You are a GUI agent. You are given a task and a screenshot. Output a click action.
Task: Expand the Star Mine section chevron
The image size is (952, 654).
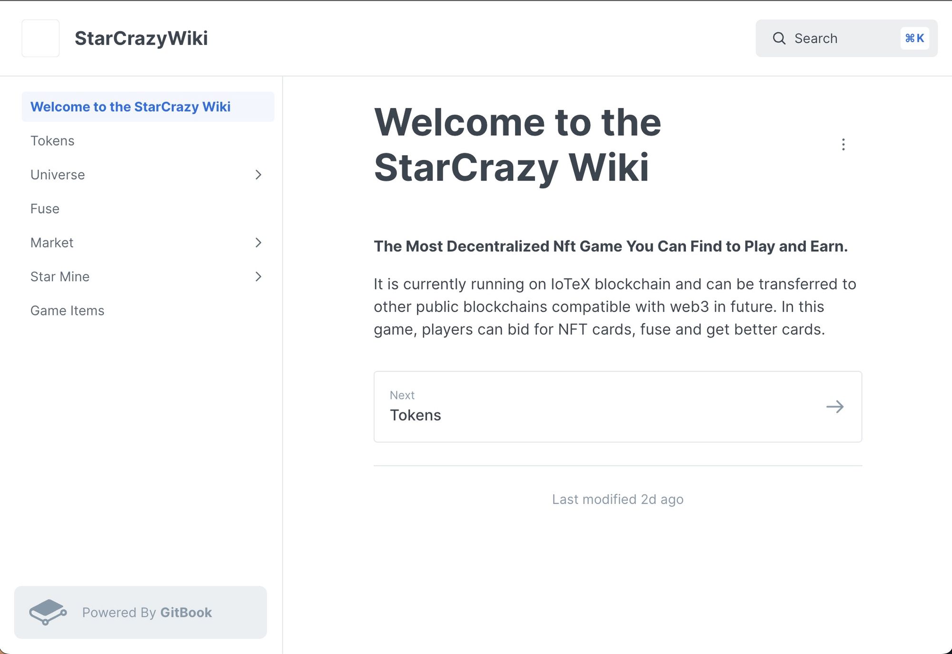tap(258, 277)
